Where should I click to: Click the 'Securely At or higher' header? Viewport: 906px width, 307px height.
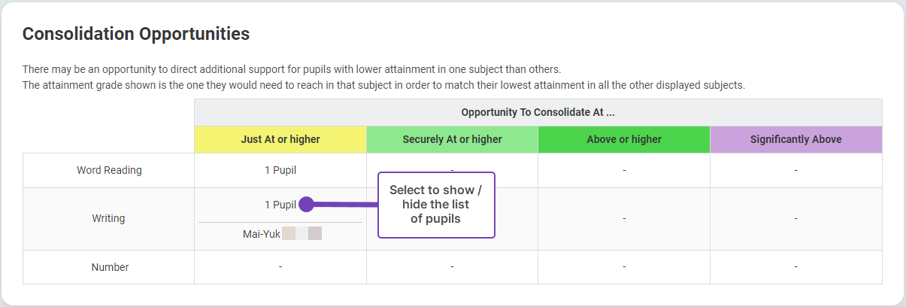point(452,139)
